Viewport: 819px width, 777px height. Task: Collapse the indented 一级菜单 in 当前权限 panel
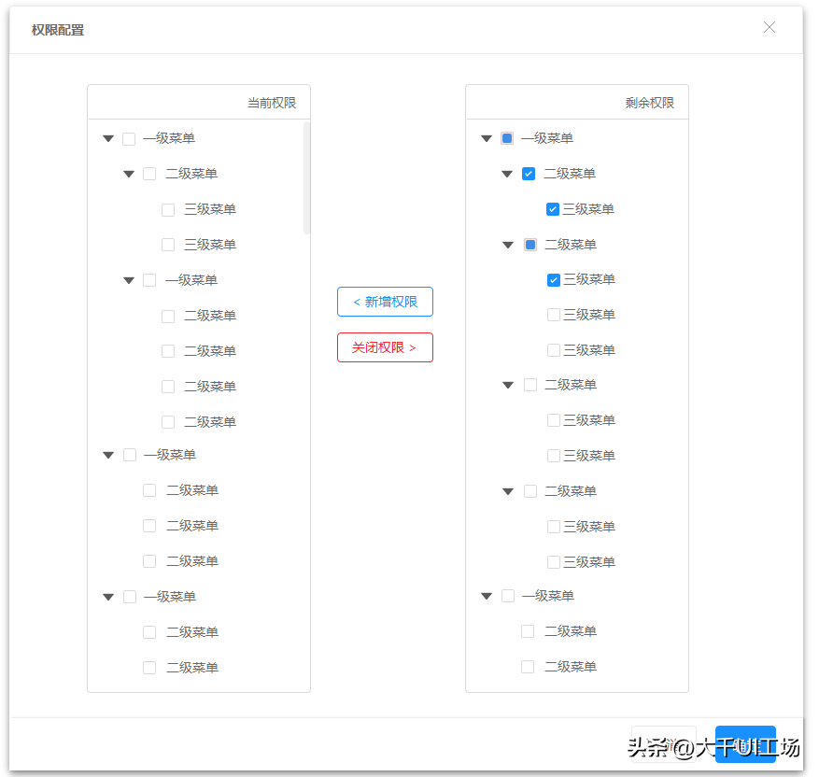coord(129,280)
